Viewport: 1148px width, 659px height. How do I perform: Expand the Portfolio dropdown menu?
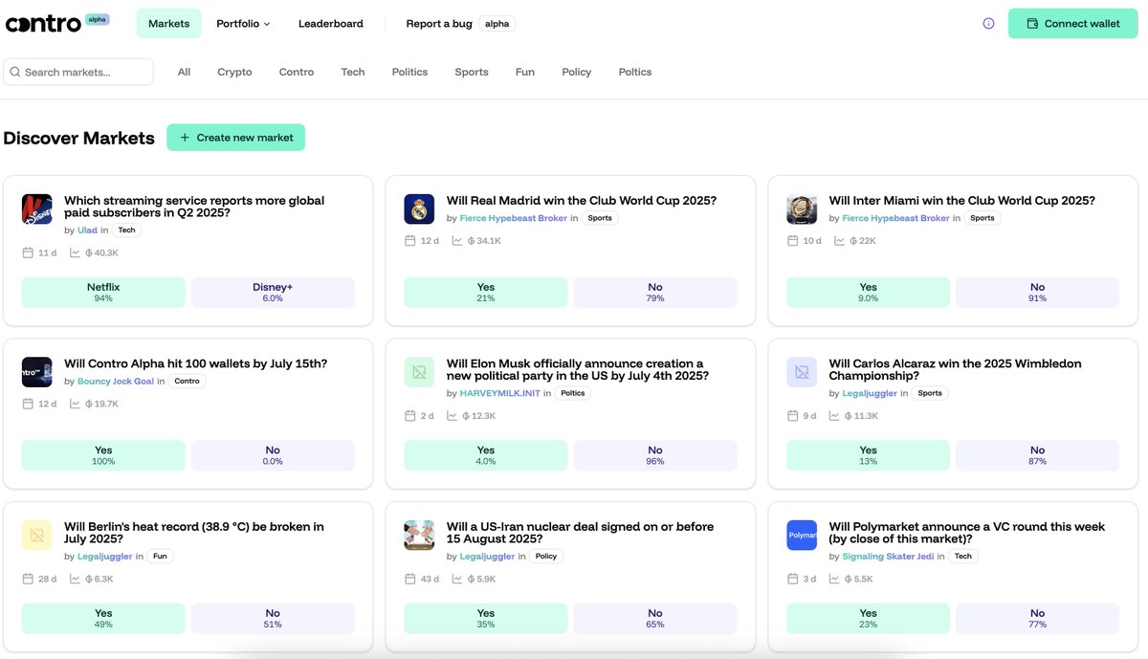(243, 24)
